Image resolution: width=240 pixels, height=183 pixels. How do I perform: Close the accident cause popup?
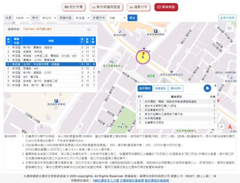pyautogui.click(x=216, y=85)
